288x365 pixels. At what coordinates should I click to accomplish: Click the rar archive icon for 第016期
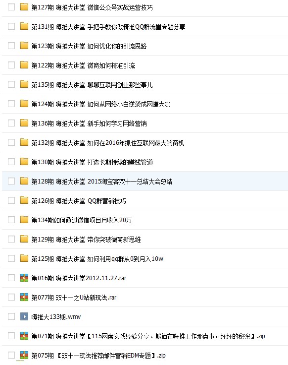pos(24,278)
